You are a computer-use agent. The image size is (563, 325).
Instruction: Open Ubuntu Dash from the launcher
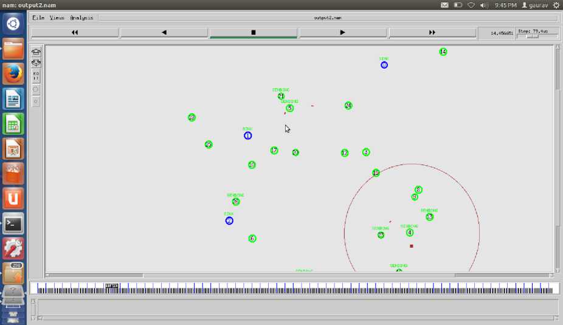click(x=13, y=24)
